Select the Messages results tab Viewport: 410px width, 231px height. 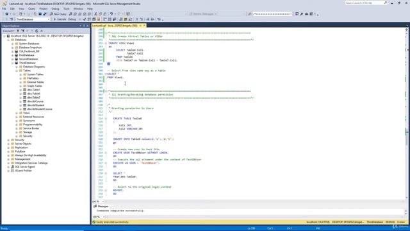click(101, 207)
